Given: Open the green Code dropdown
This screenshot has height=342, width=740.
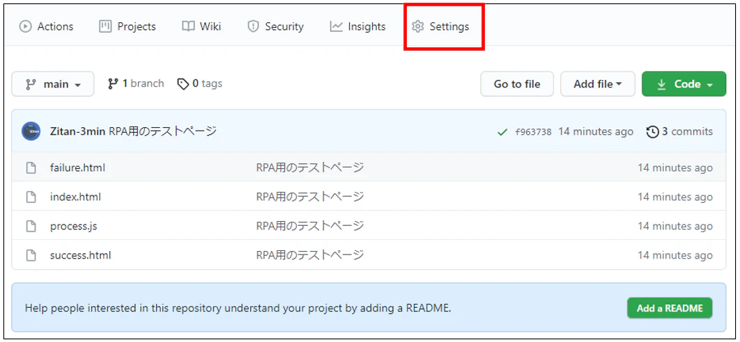Looking at the screenshot, I should 684,84.
